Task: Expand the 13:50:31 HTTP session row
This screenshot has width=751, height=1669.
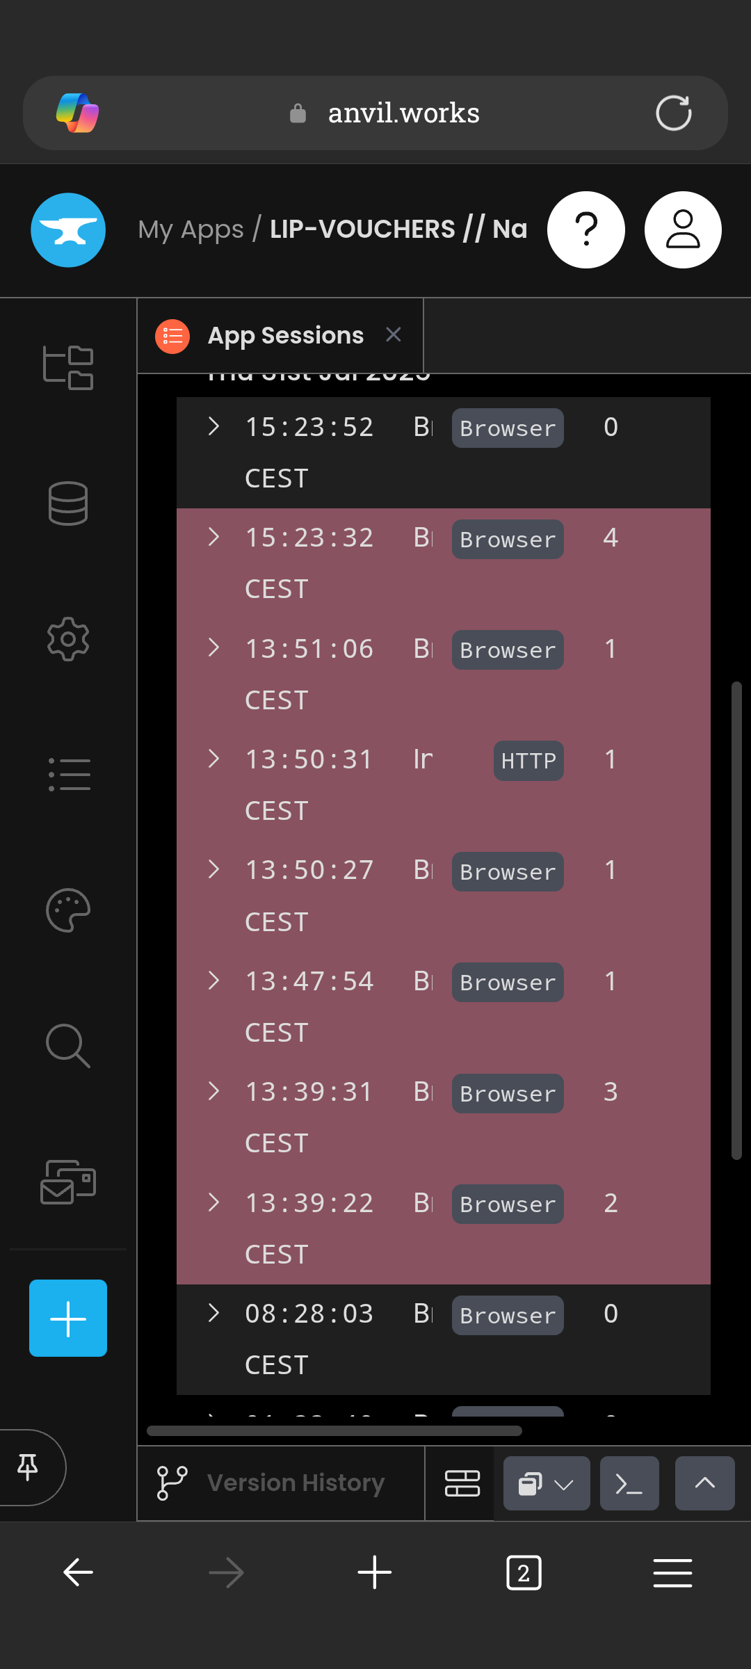Action: tap(214, 759)
